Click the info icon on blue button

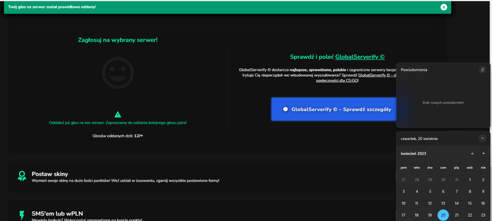click(285, 109)
